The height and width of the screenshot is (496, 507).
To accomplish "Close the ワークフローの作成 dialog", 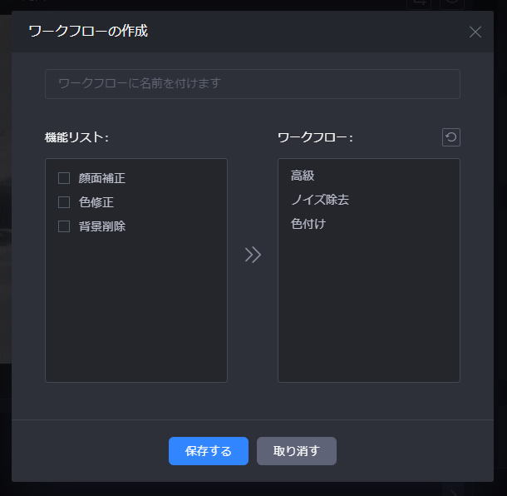I will pos(475,32).
